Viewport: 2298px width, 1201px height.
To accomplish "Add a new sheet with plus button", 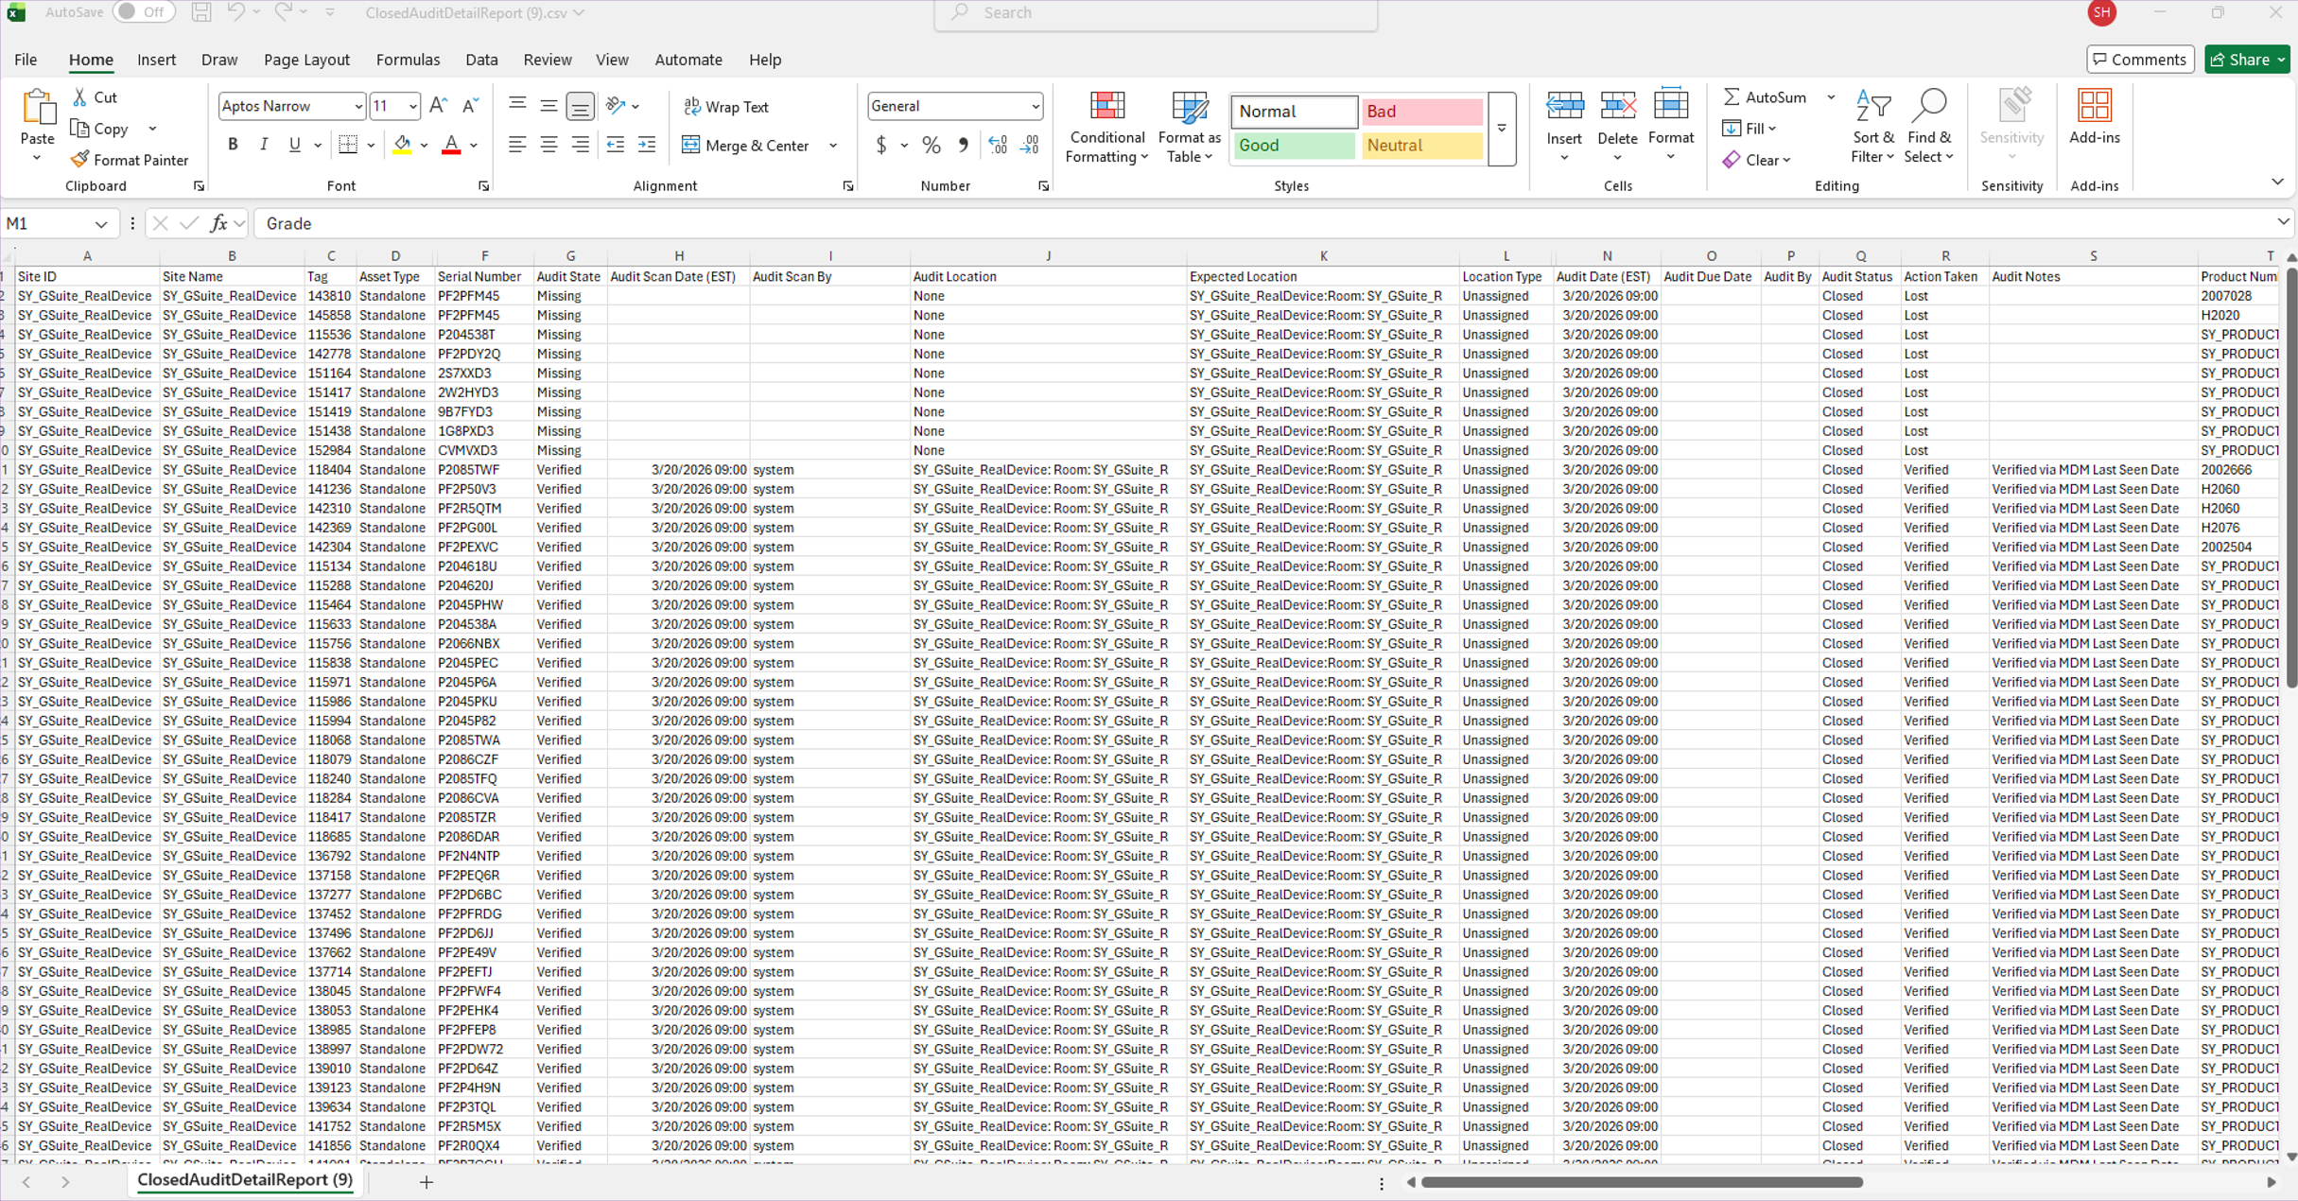I will (427, 1181).
